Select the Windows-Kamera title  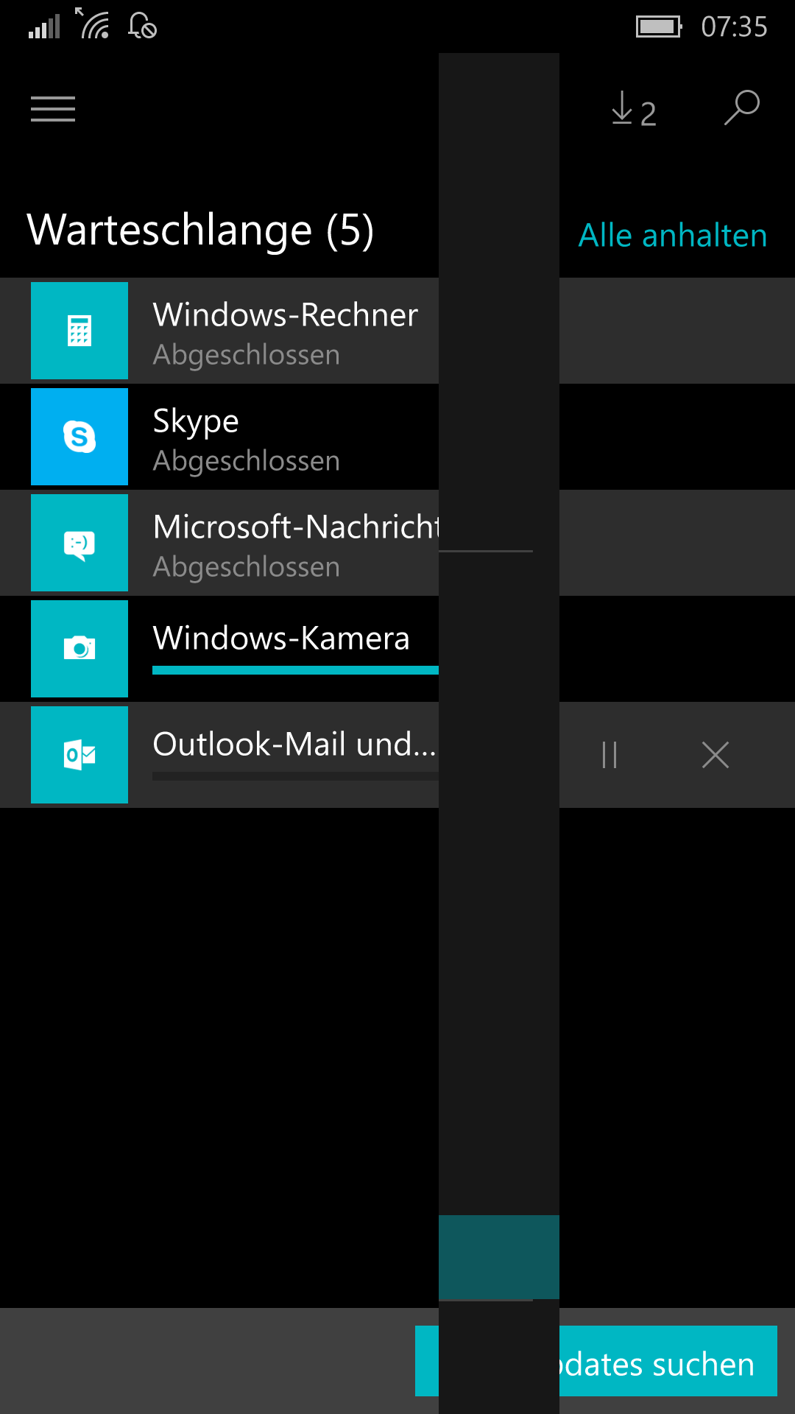280,638
